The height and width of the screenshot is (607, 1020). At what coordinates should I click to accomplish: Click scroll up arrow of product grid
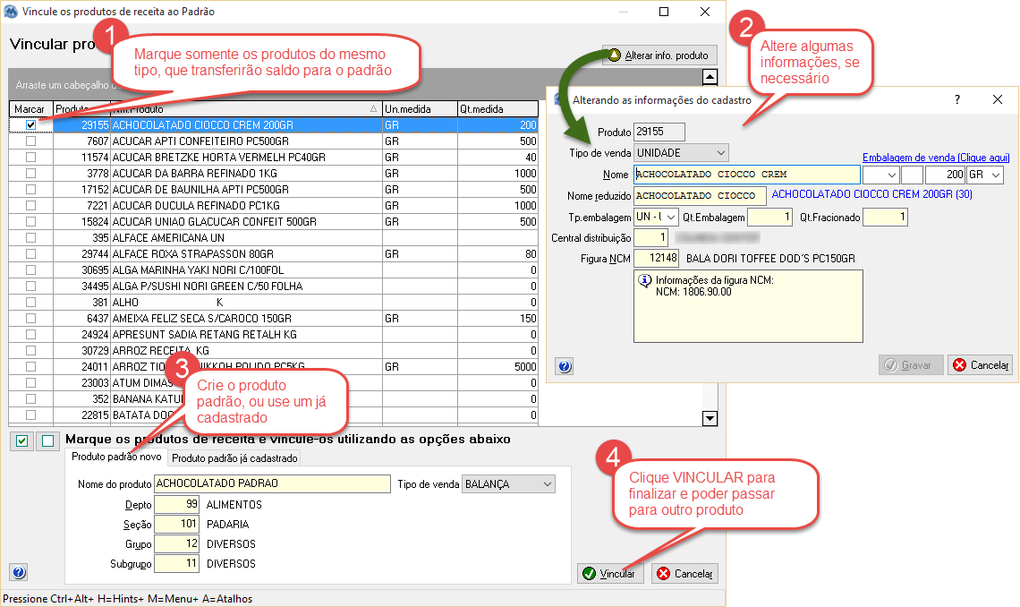pyautogui.click(x=710, y=77)
